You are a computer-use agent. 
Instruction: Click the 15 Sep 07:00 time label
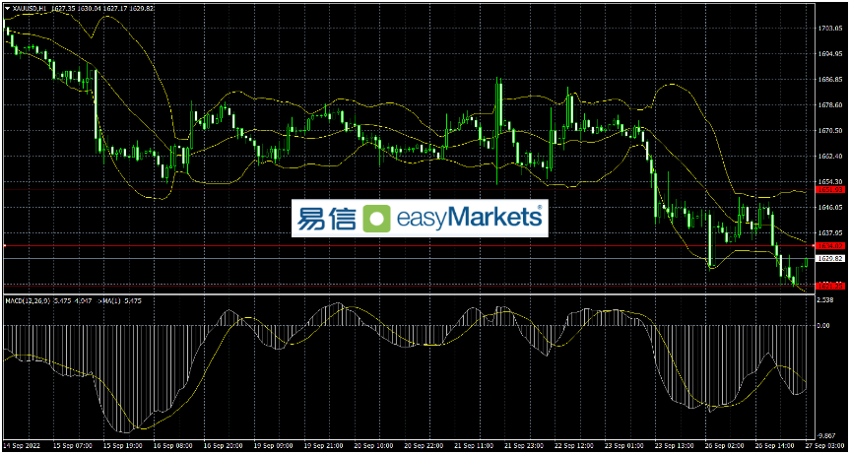(71, 445)
